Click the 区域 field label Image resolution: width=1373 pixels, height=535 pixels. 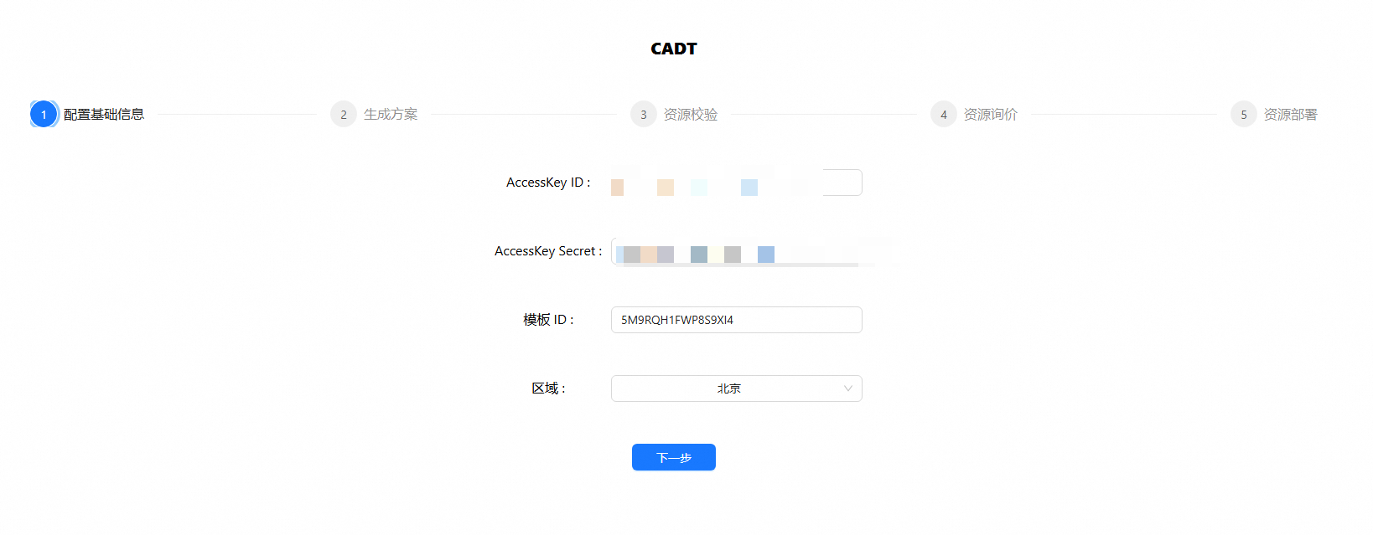coord(548,388)
